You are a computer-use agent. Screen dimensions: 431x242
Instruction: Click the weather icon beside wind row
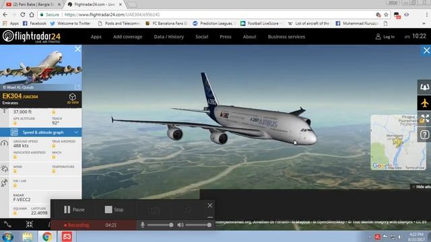[x=5, y=169]
